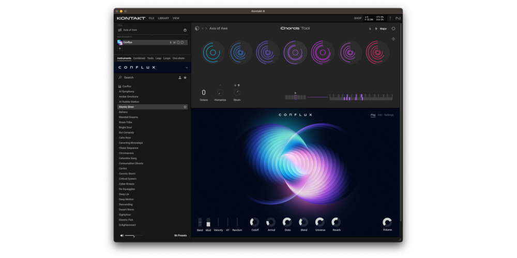
Task: Trigger the sixth chord circle
Action: [350, 52]
